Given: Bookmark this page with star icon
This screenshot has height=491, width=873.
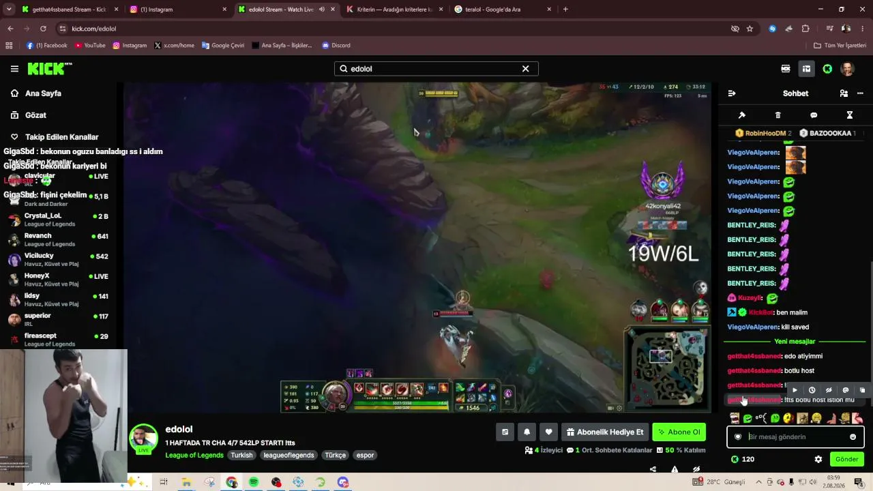Looking at the screenshot, I should [x=750, y=29].
